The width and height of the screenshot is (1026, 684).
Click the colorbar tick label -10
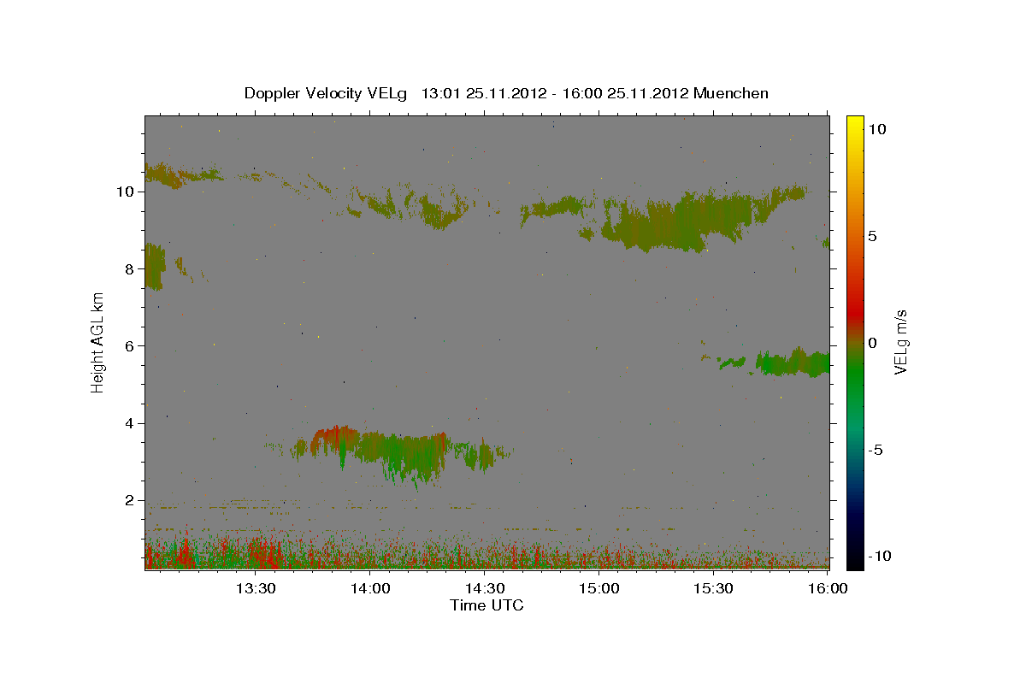pos(879,556)
